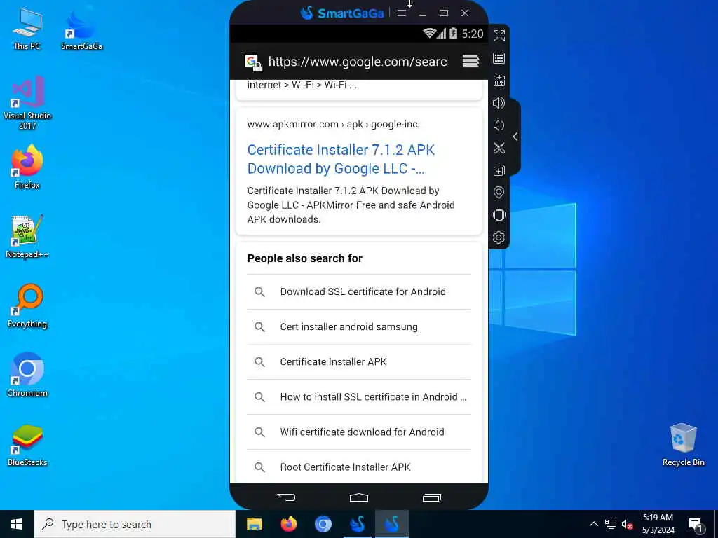The image size is (718, 538).
Task: Shake device using the vibrate icon
Action: coord(499,215)
